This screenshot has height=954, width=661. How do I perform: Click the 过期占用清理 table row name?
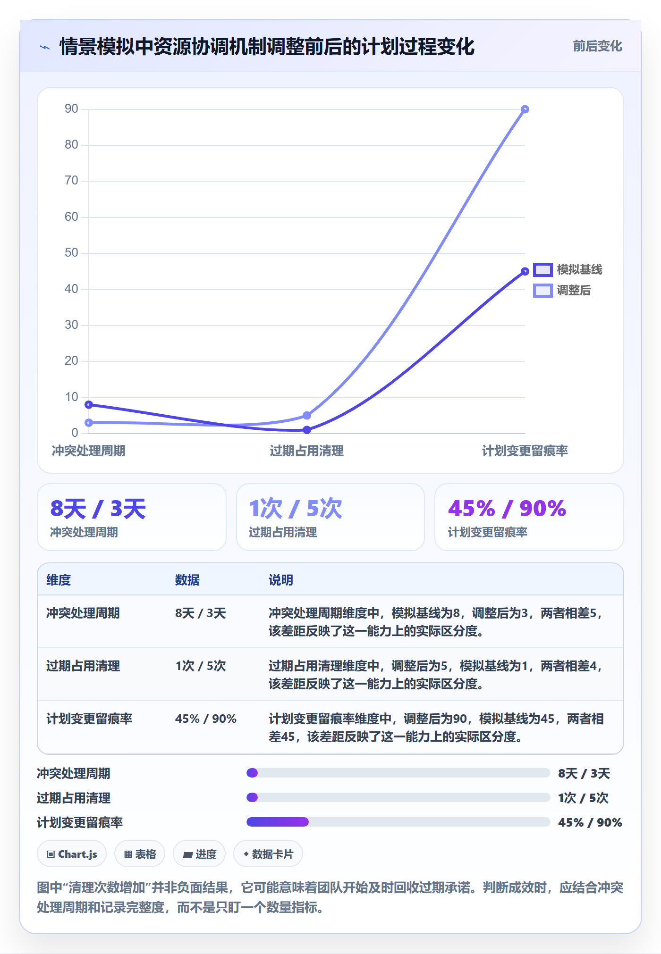(83, 666)
